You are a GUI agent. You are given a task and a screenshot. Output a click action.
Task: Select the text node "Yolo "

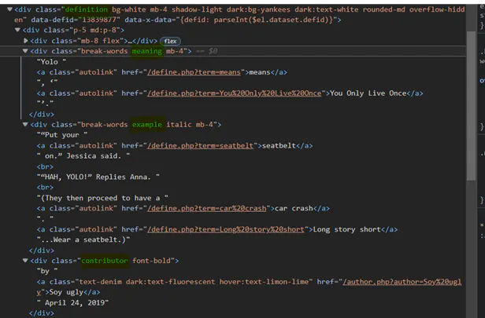tap(51, 62)
